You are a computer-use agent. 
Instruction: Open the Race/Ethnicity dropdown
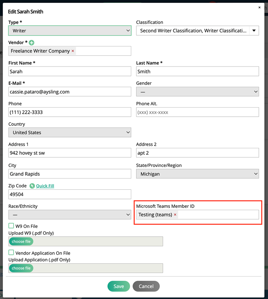point(69,215)
